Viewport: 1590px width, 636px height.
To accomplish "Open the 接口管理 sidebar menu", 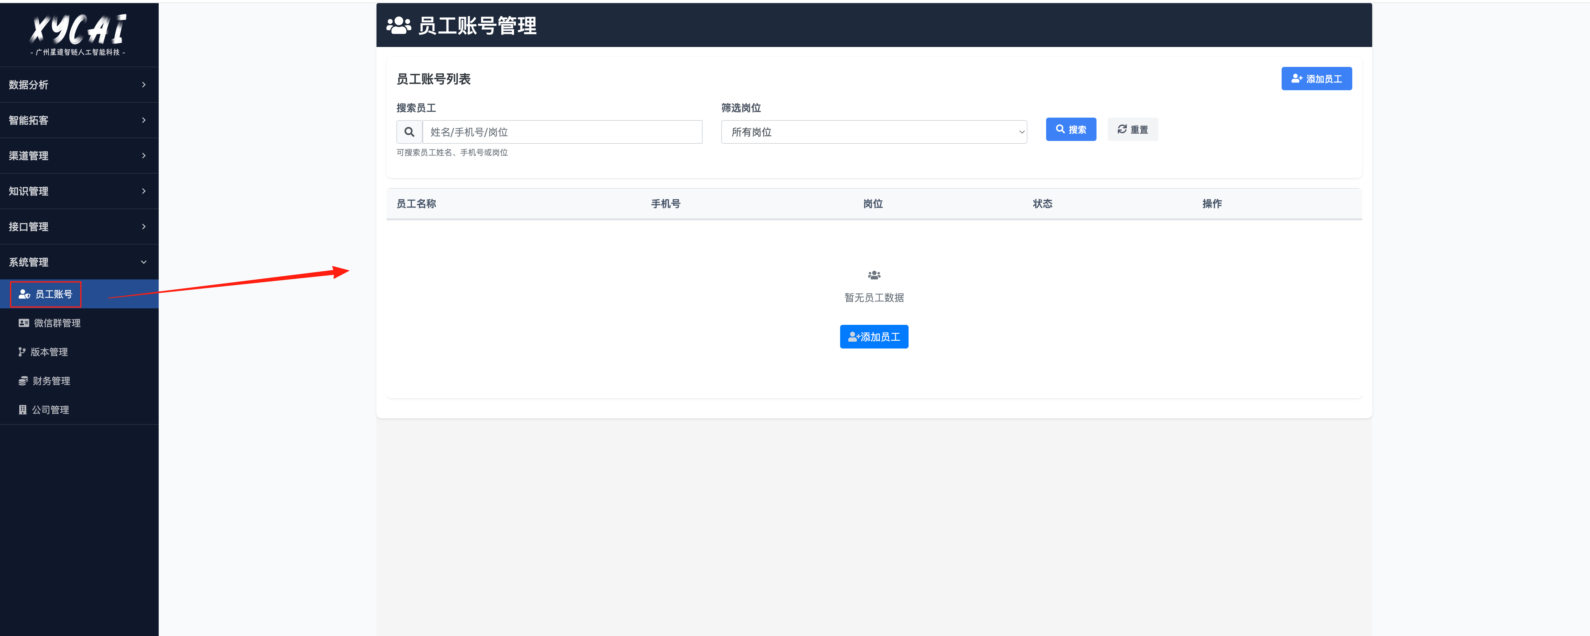I will pyautogui.click(x=79, y=227).
